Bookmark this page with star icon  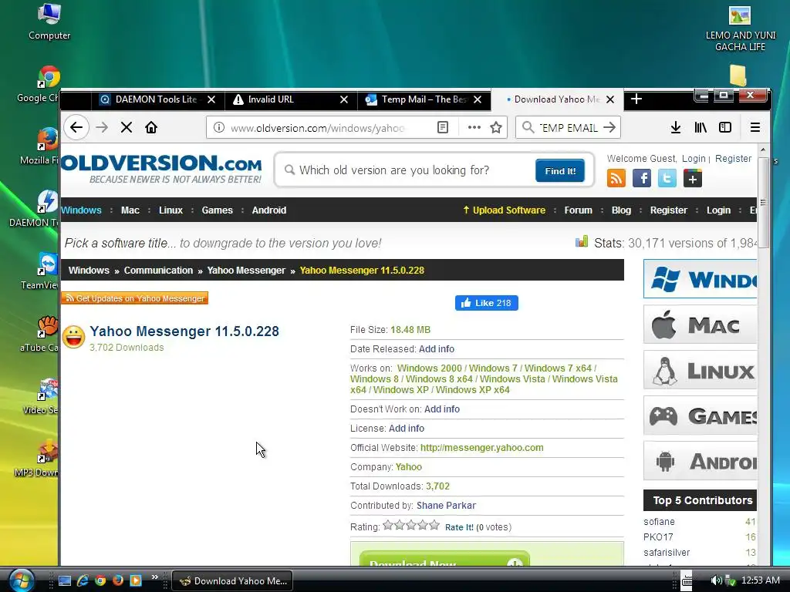496,127
